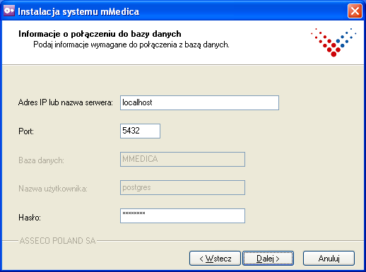366x272 pixels.
Task: Cancel installation with Anuluj button
Action: (329, 259)
